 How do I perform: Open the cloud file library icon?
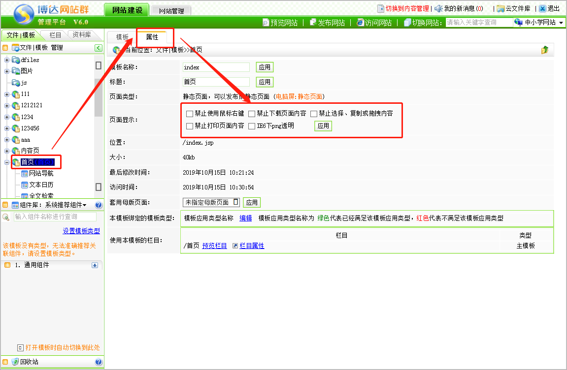click(500, 8)
